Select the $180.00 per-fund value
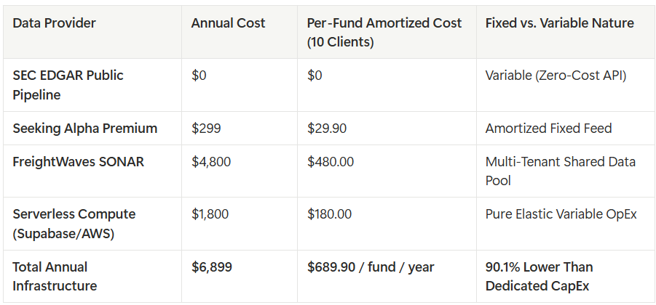Viewport: 656px width, 305px height. click(329, 214)
